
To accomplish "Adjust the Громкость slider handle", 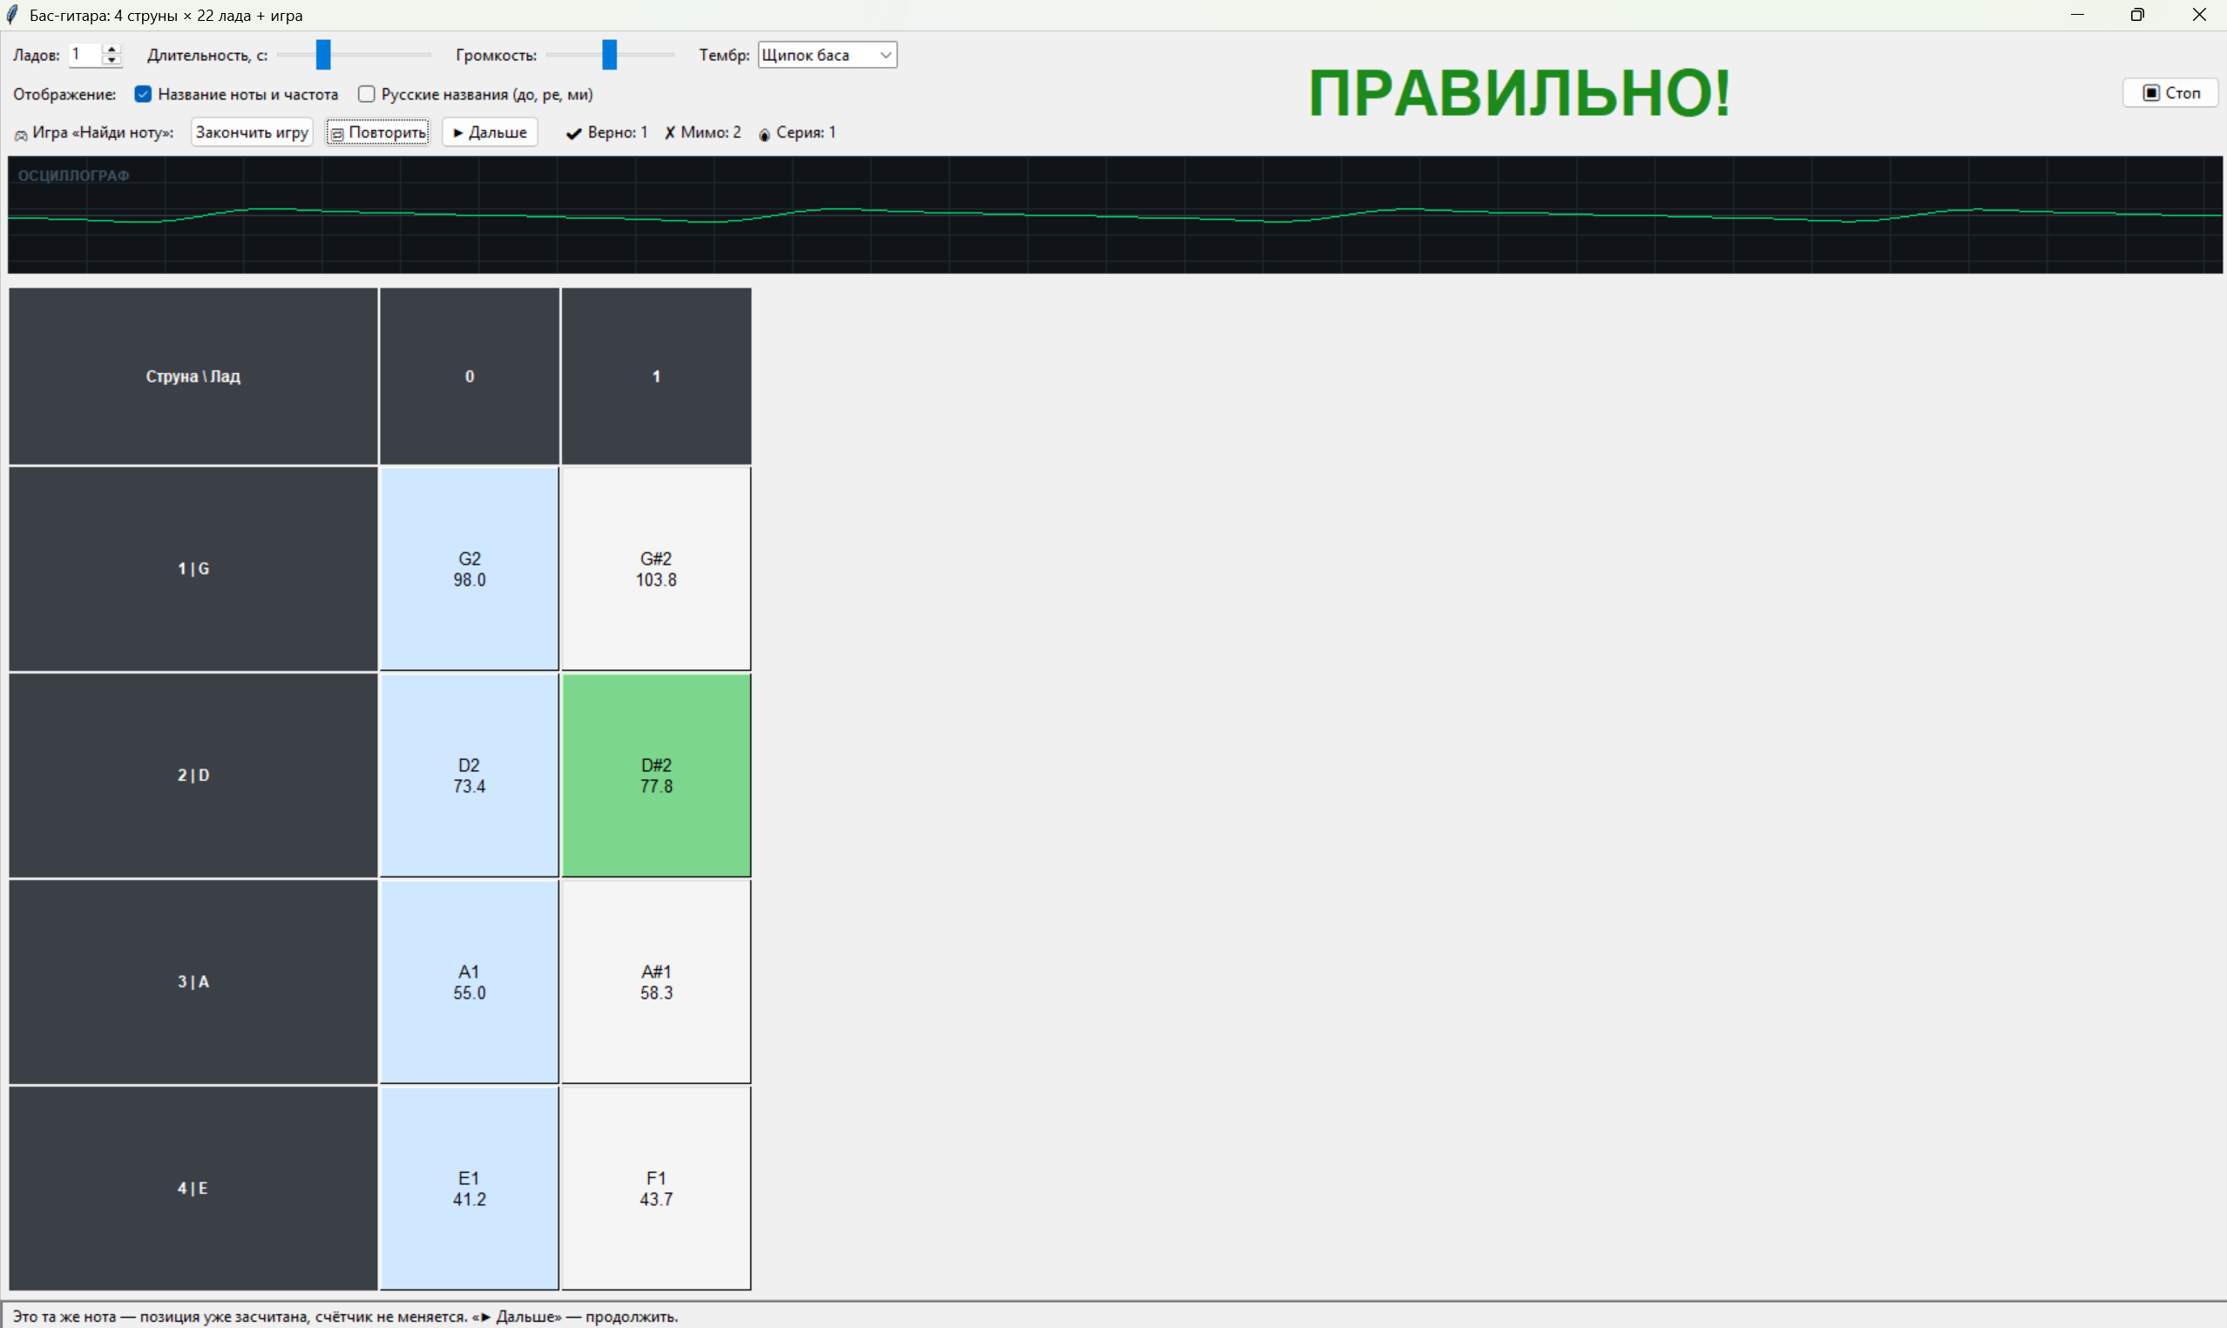I will [x=609, y=55].
